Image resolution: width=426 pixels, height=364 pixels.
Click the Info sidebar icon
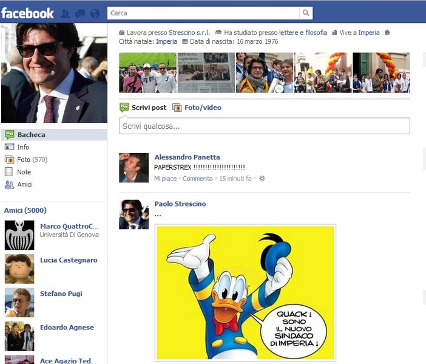click(9, 147)
